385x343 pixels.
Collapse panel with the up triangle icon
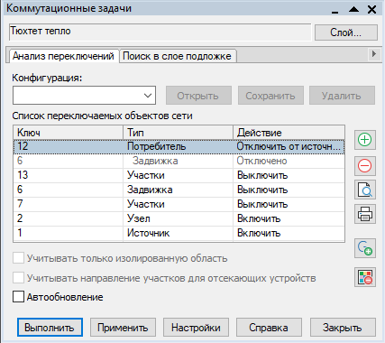[353, 10]
